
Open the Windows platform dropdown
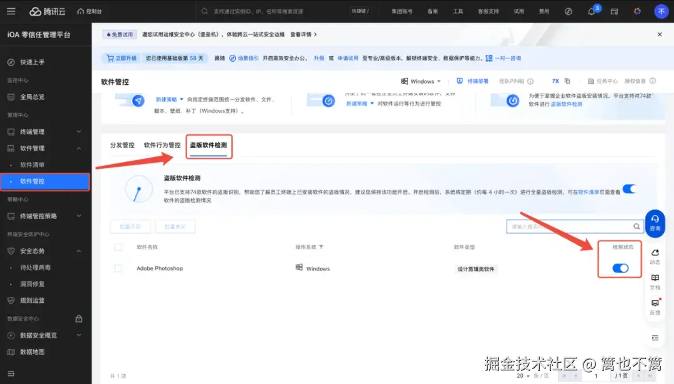pyautogui.click(x=421, y=81)
